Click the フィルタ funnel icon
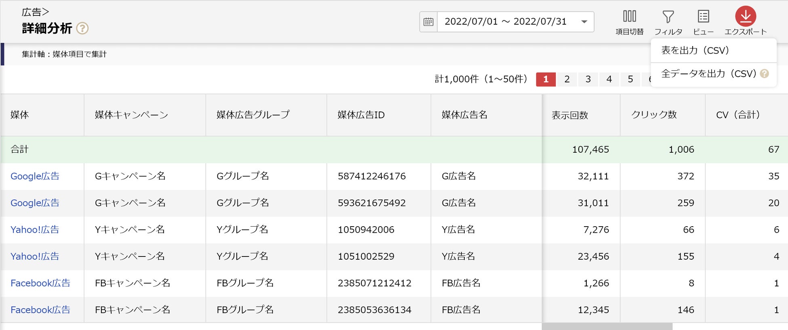The width and height of the screenshot is (788, 330). pos(668,17)
